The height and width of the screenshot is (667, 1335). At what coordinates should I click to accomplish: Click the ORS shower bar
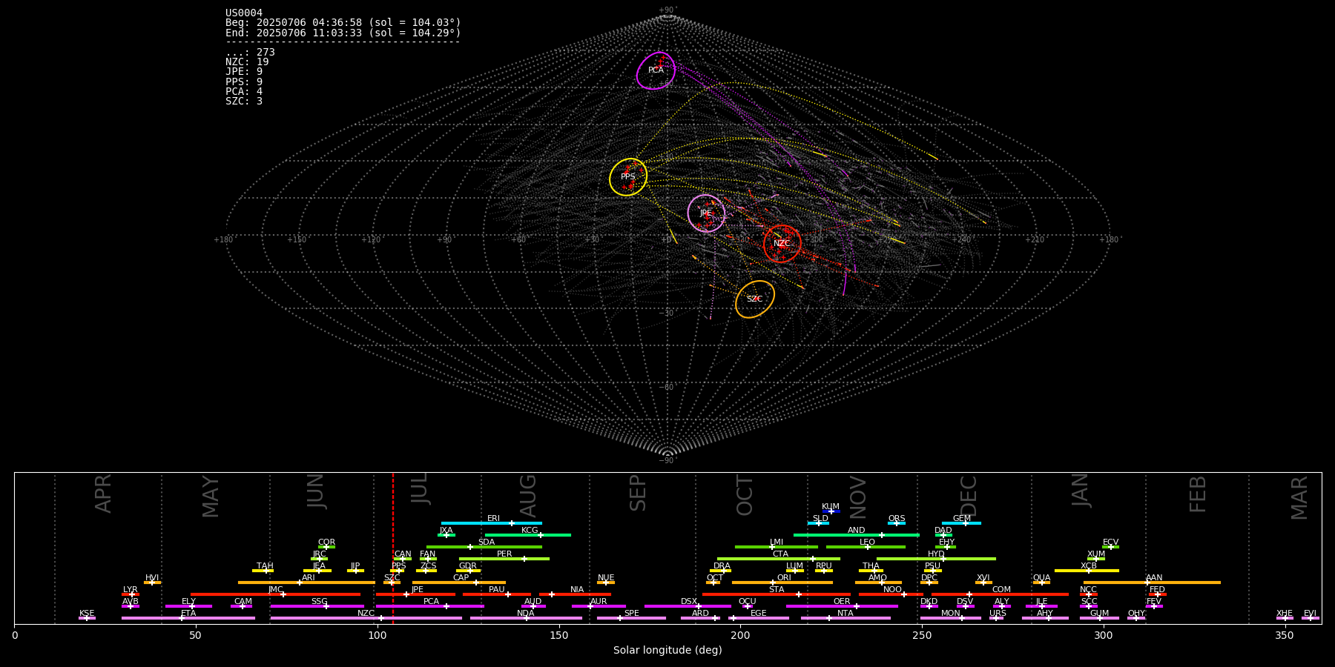(897, 523)
